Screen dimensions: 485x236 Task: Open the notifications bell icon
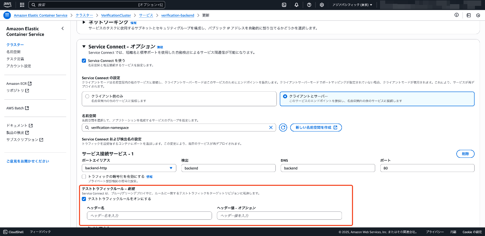click(x=297, y=5)
